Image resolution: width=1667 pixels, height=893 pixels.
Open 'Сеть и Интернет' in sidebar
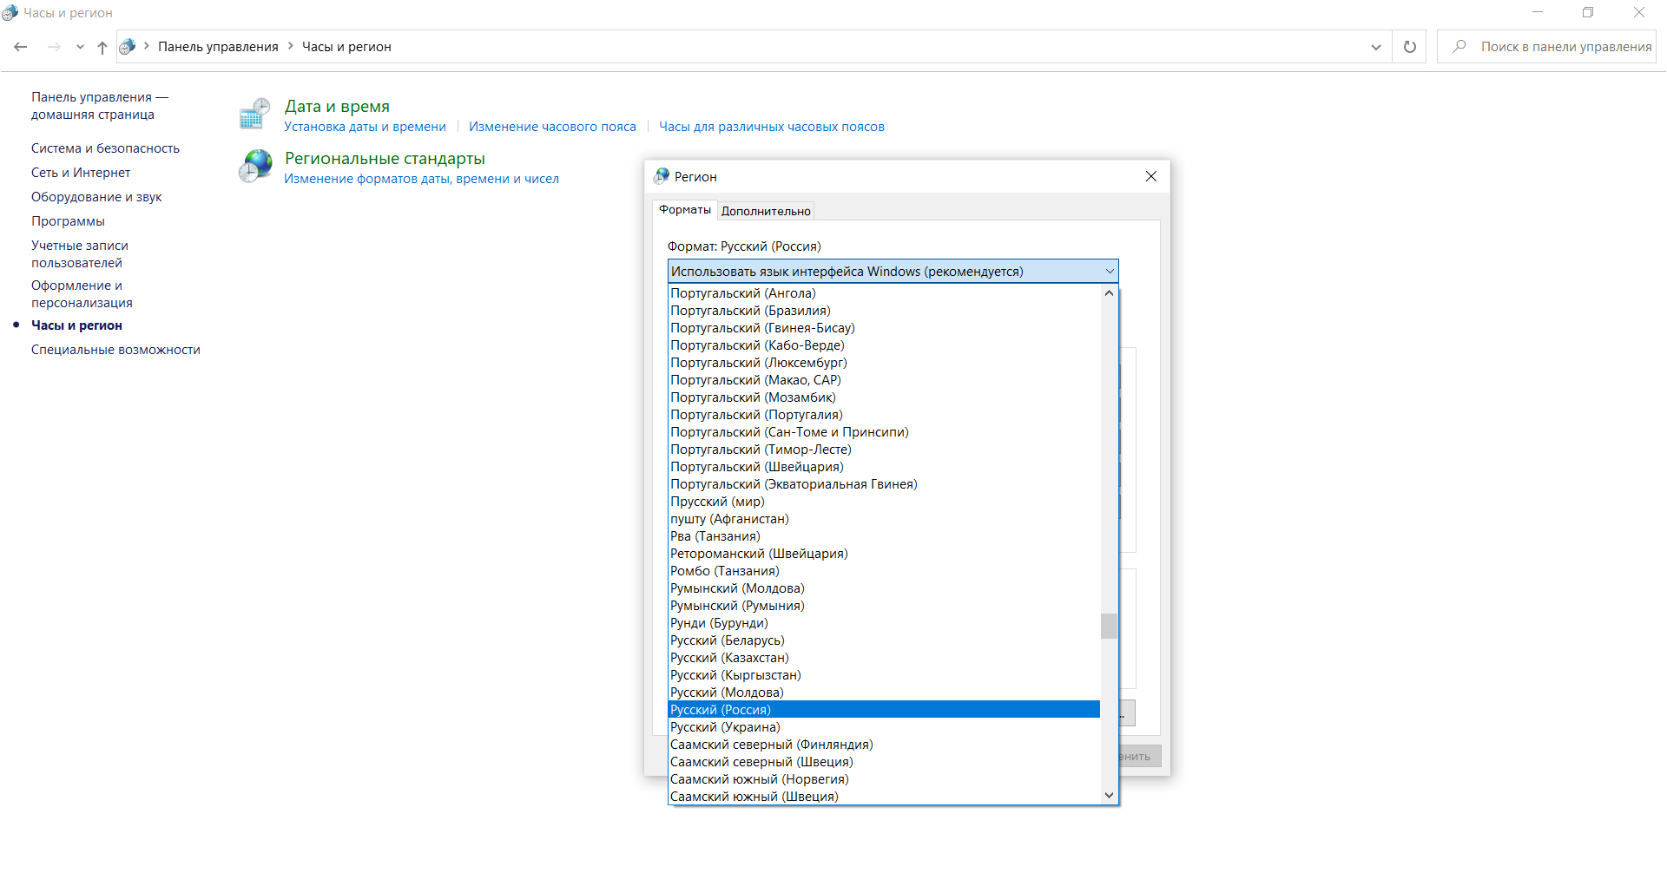[81, 173]
